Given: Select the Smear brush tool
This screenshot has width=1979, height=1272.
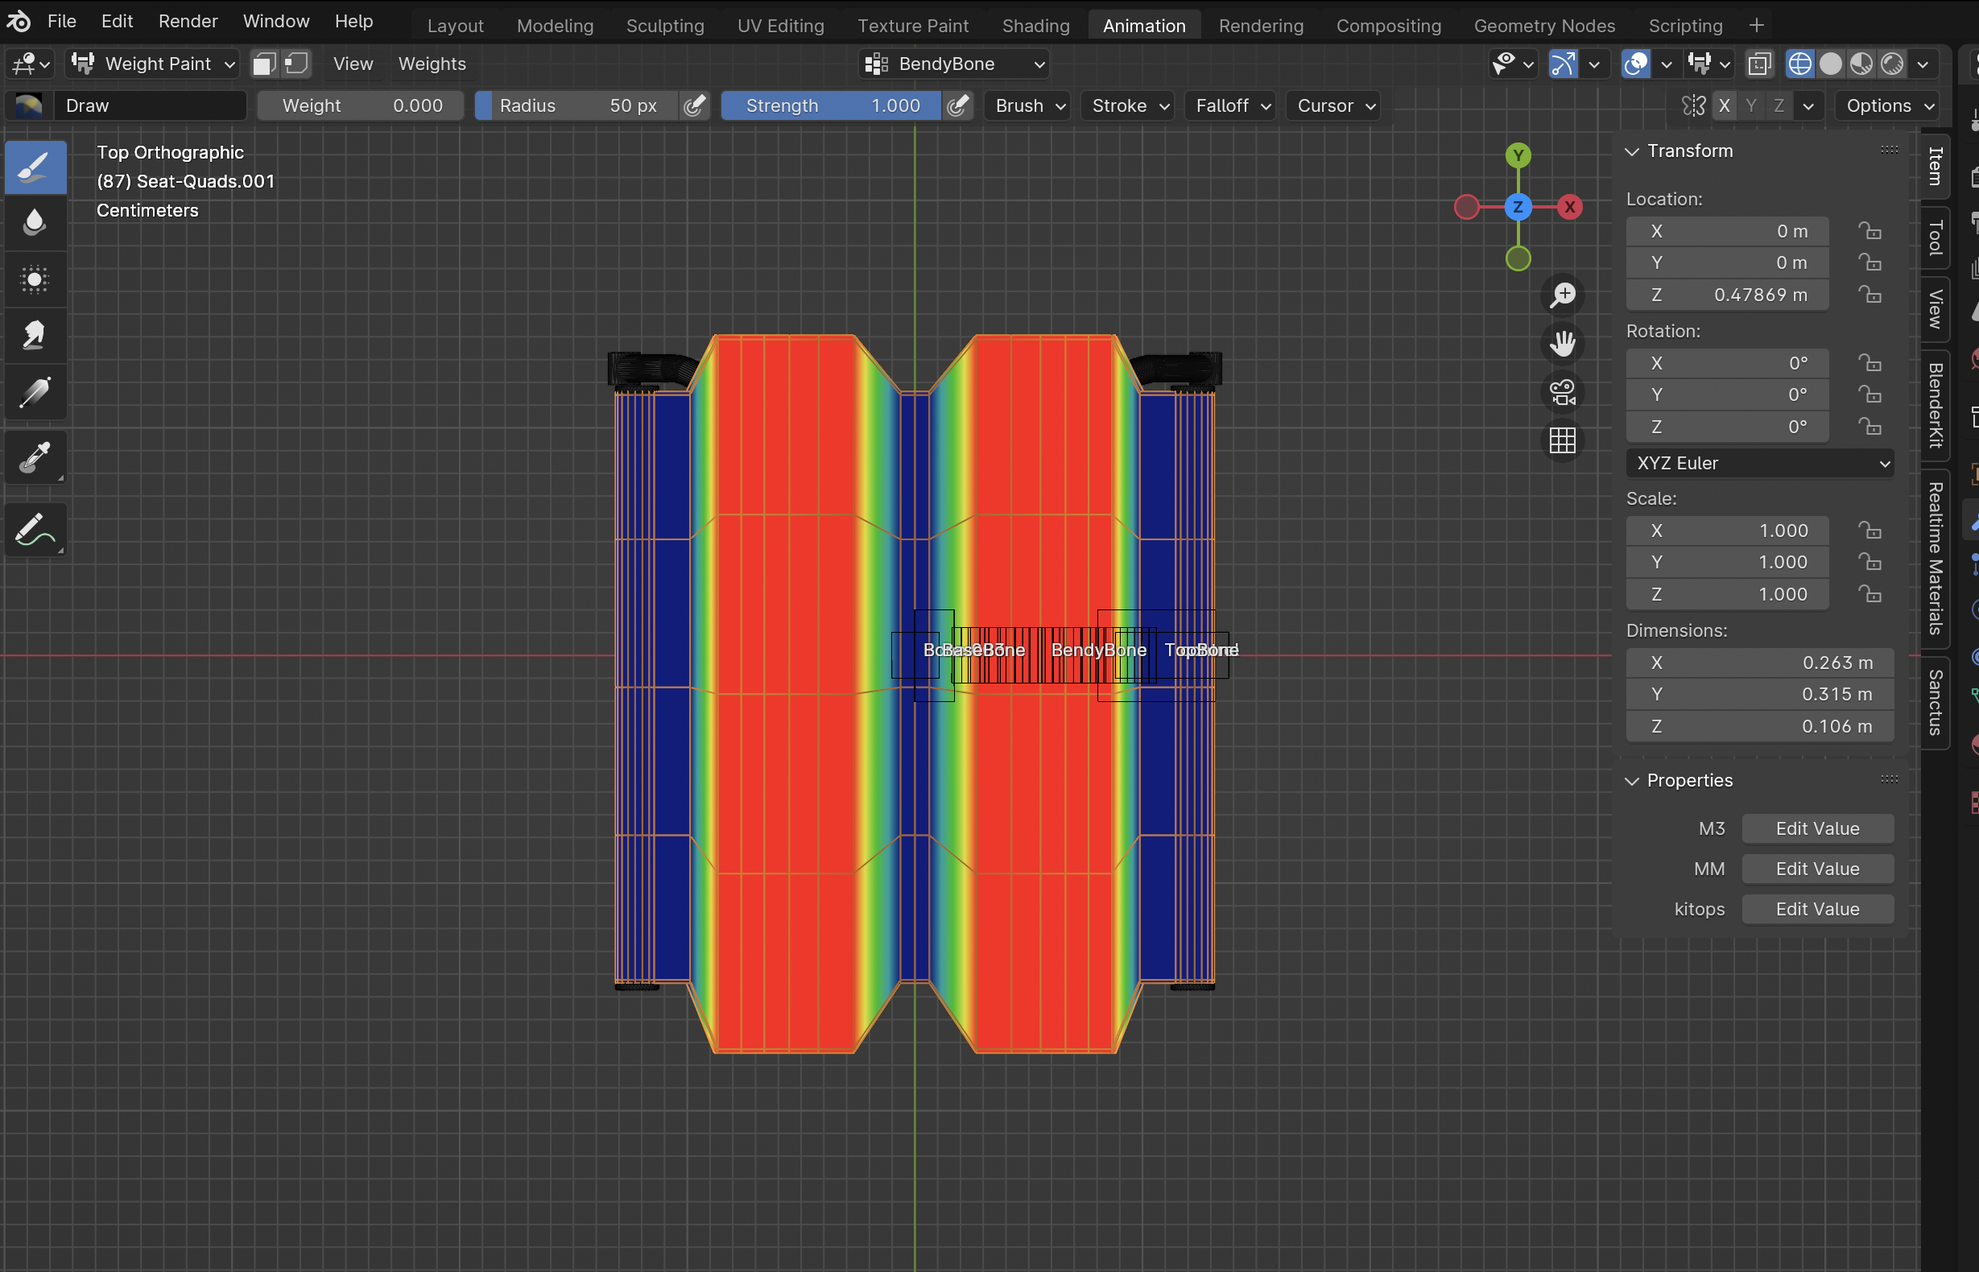Looking at the screenshot, I should [35, 336].
